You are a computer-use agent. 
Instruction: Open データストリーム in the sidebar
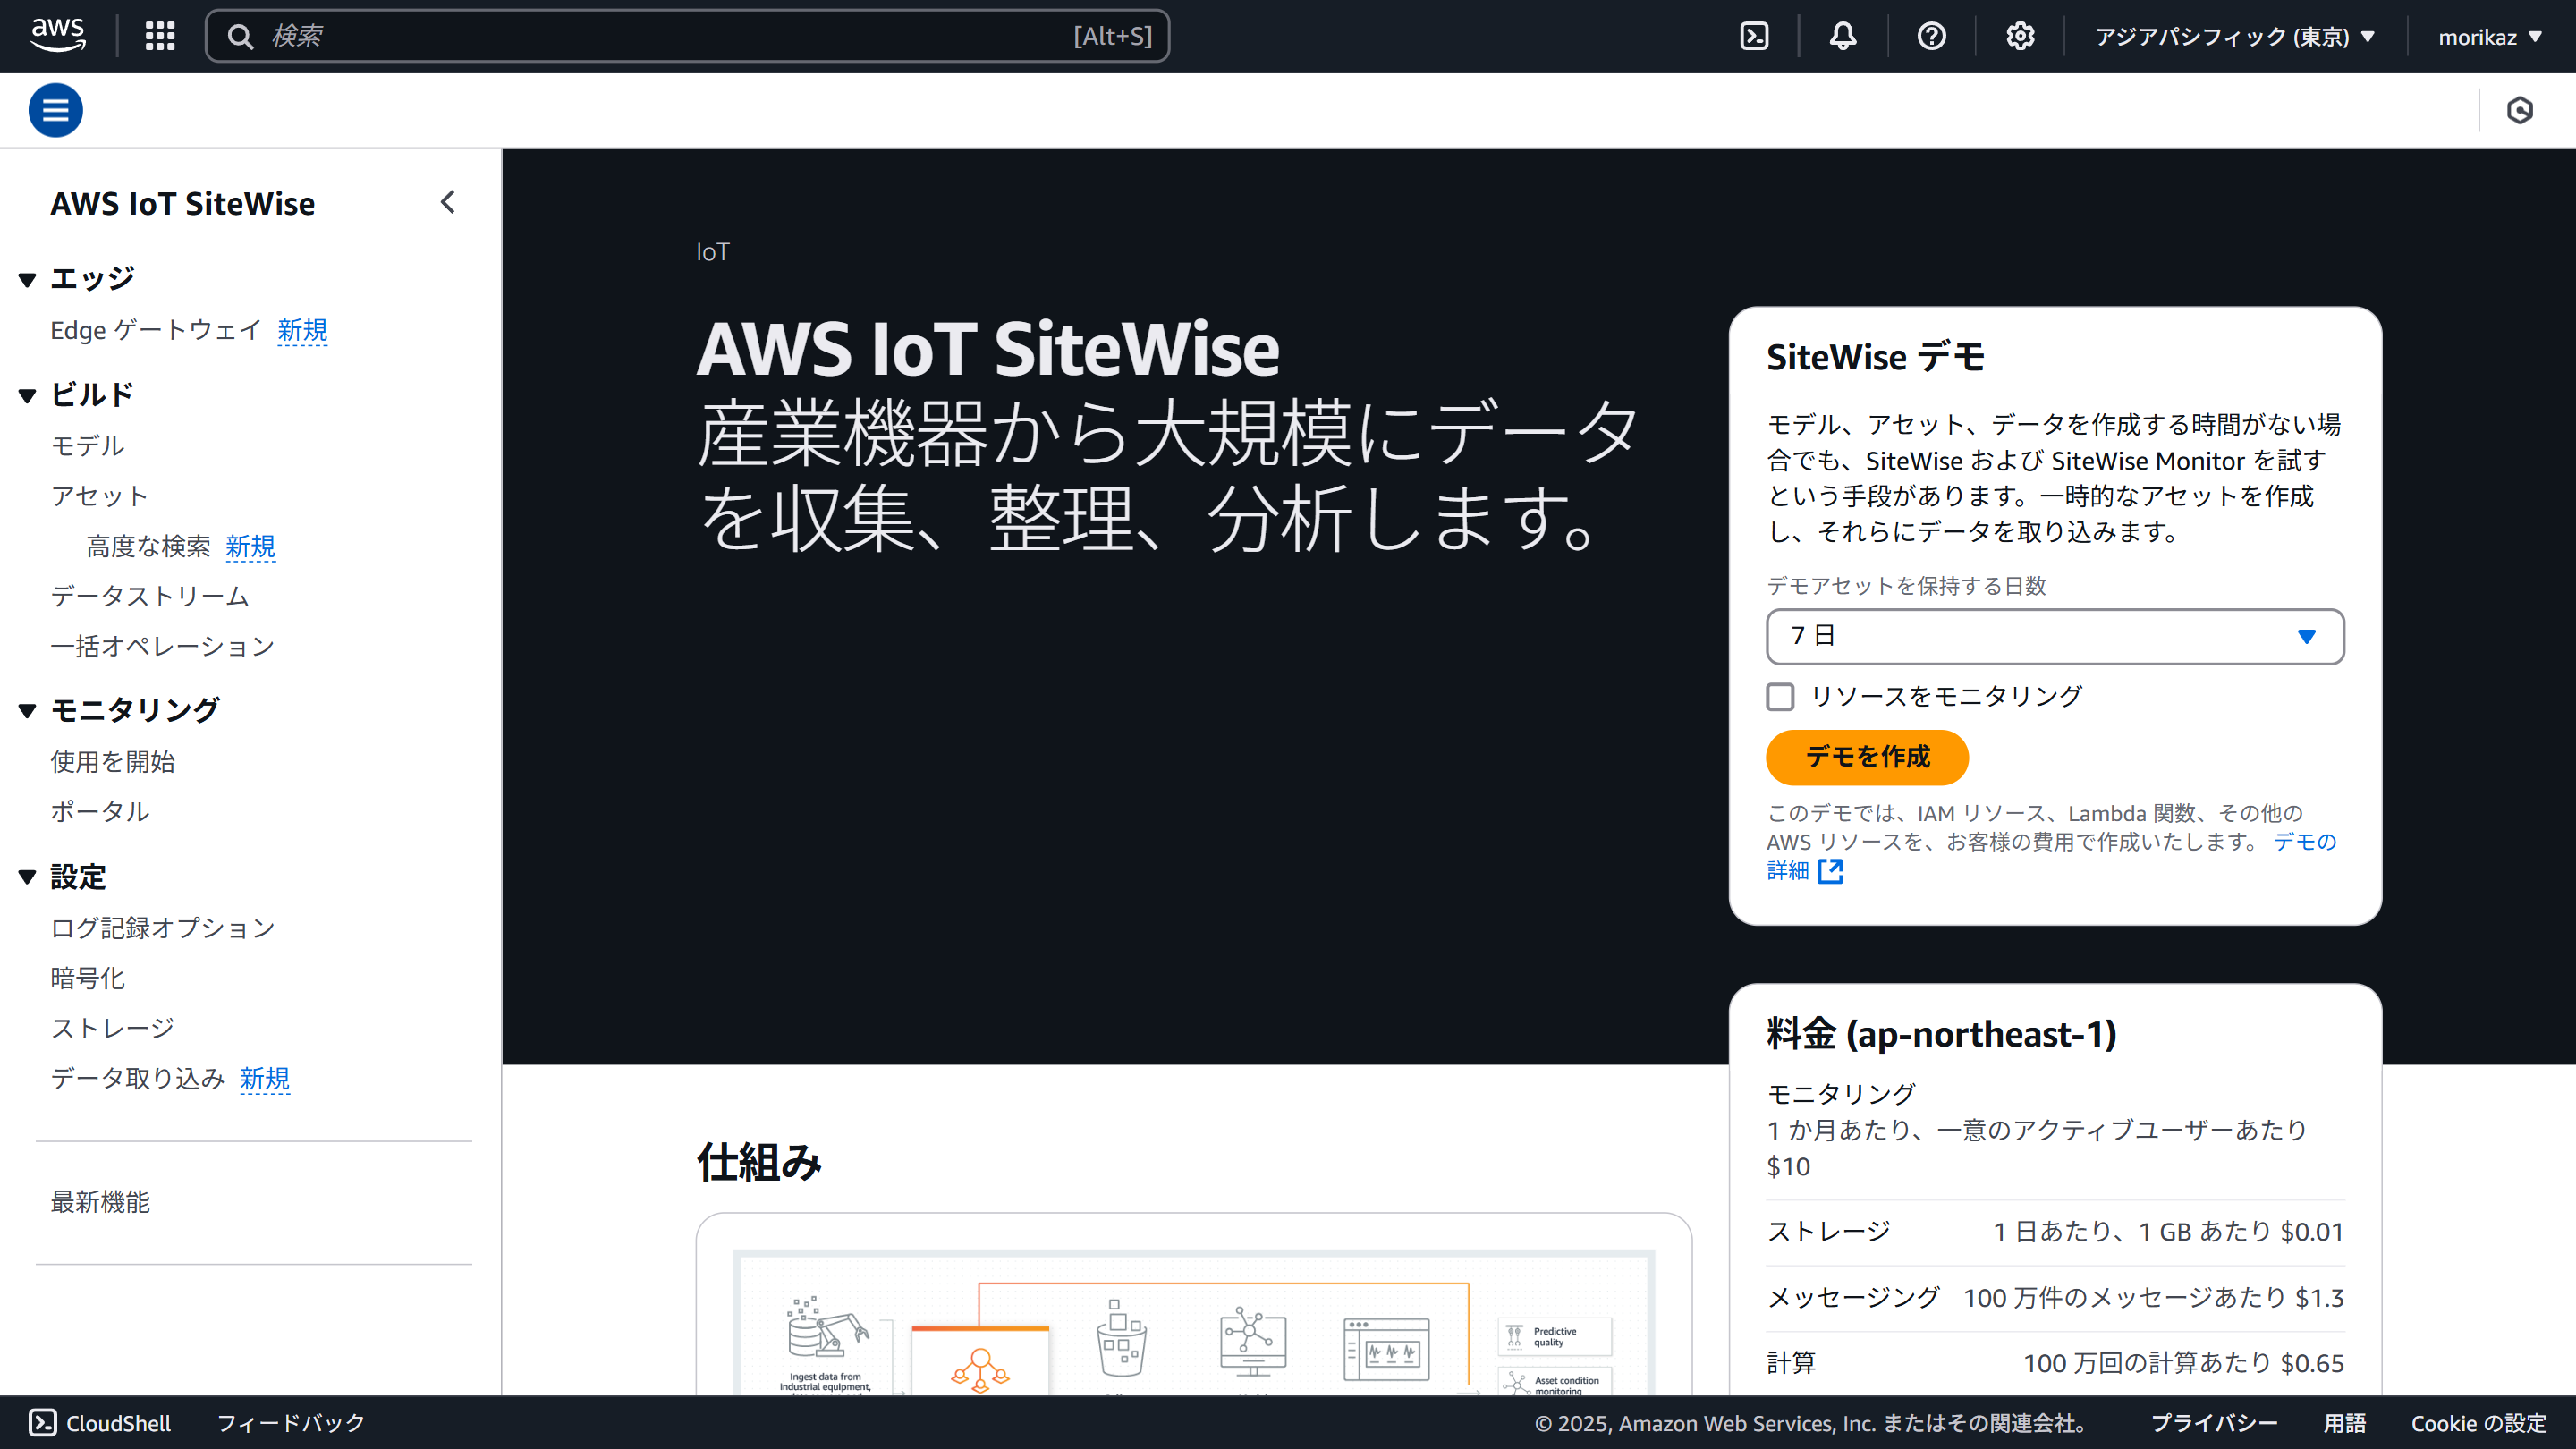coord(150,596)
